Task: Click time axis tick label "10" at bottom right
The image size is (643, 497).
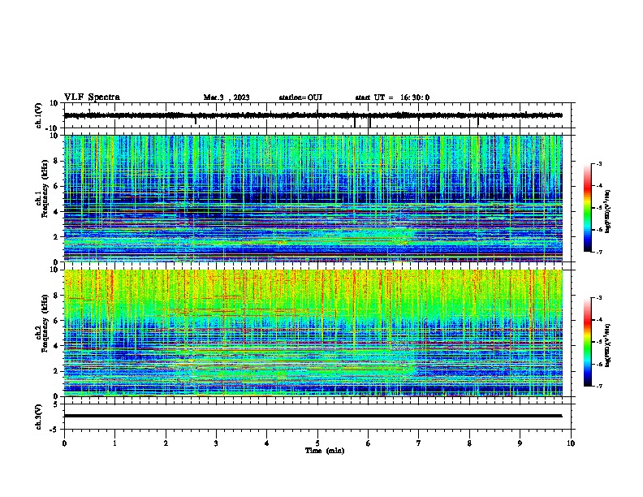Action: pyautogui.click(x=571, y=443)
